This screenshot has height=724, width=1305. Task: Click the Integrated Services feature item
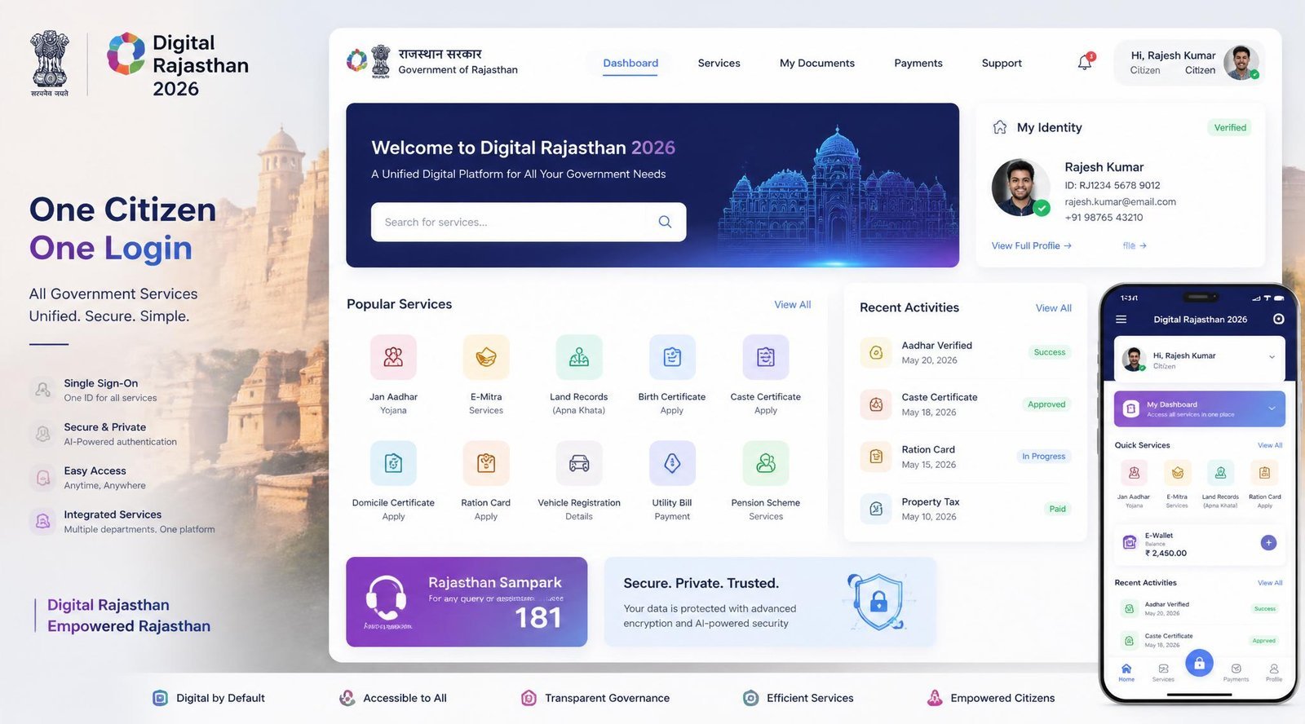(x=122, y=521)
